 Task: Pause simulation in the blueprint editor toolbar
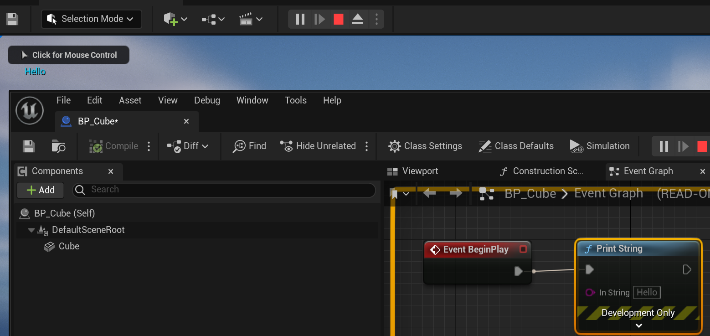coord(664,146)
